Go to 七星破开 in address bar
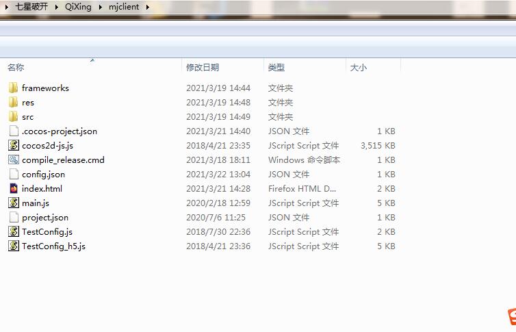 pos(31,7)
